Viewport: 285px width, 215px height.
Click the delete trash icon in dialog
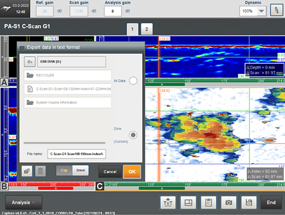pyautogui.click(x=41, y=171)
